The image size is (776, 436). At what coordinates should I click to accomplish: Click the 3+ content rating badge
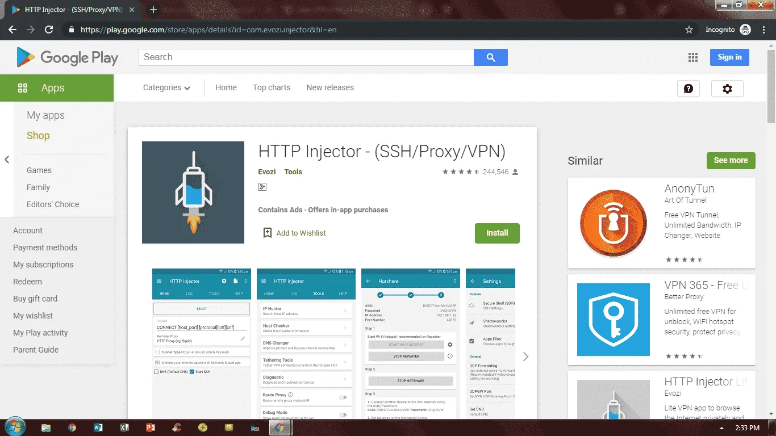click(x=262, y=187)
